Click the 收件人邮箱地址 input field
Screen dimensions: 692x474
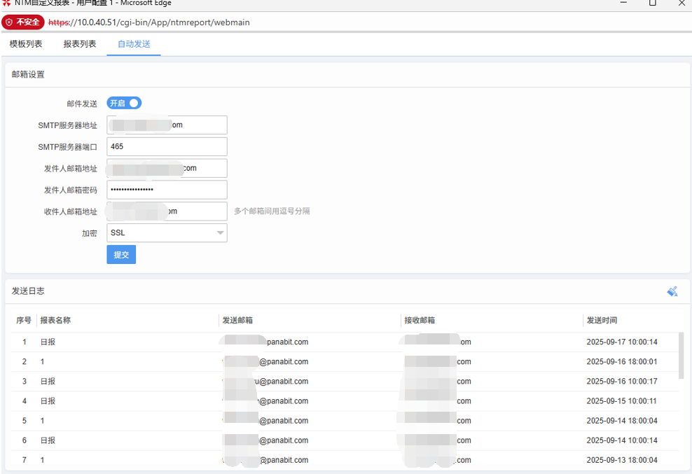coord(167,211)
